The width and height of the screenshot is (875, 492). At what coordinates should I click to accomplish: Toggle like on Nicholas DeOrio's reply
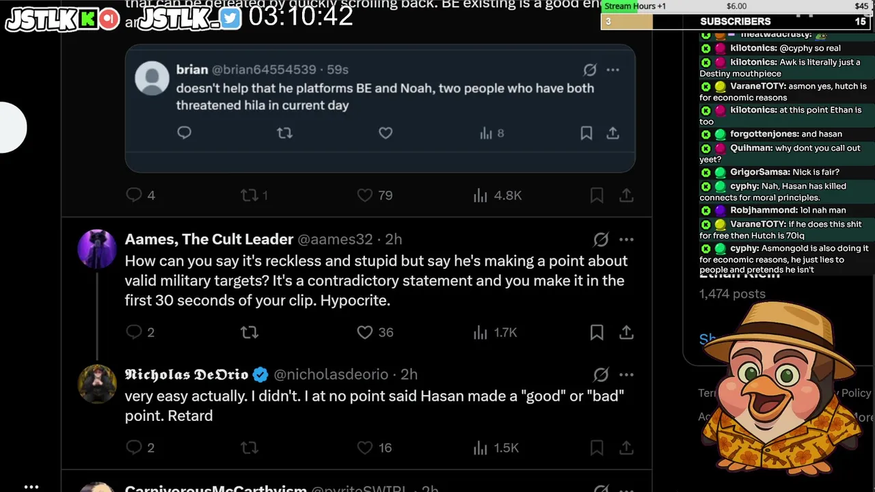[375, 448]
